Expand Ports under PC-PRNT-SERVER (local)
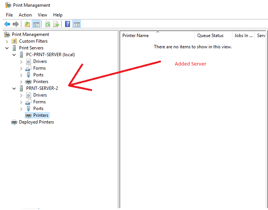Viewport: 268px width, 210px height. click(21, 75)
